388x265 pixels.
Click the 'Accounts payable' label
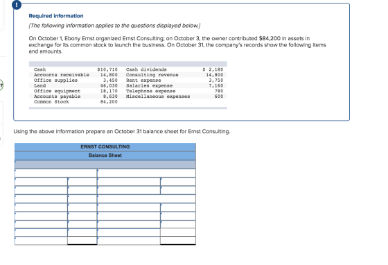(57, 96)
